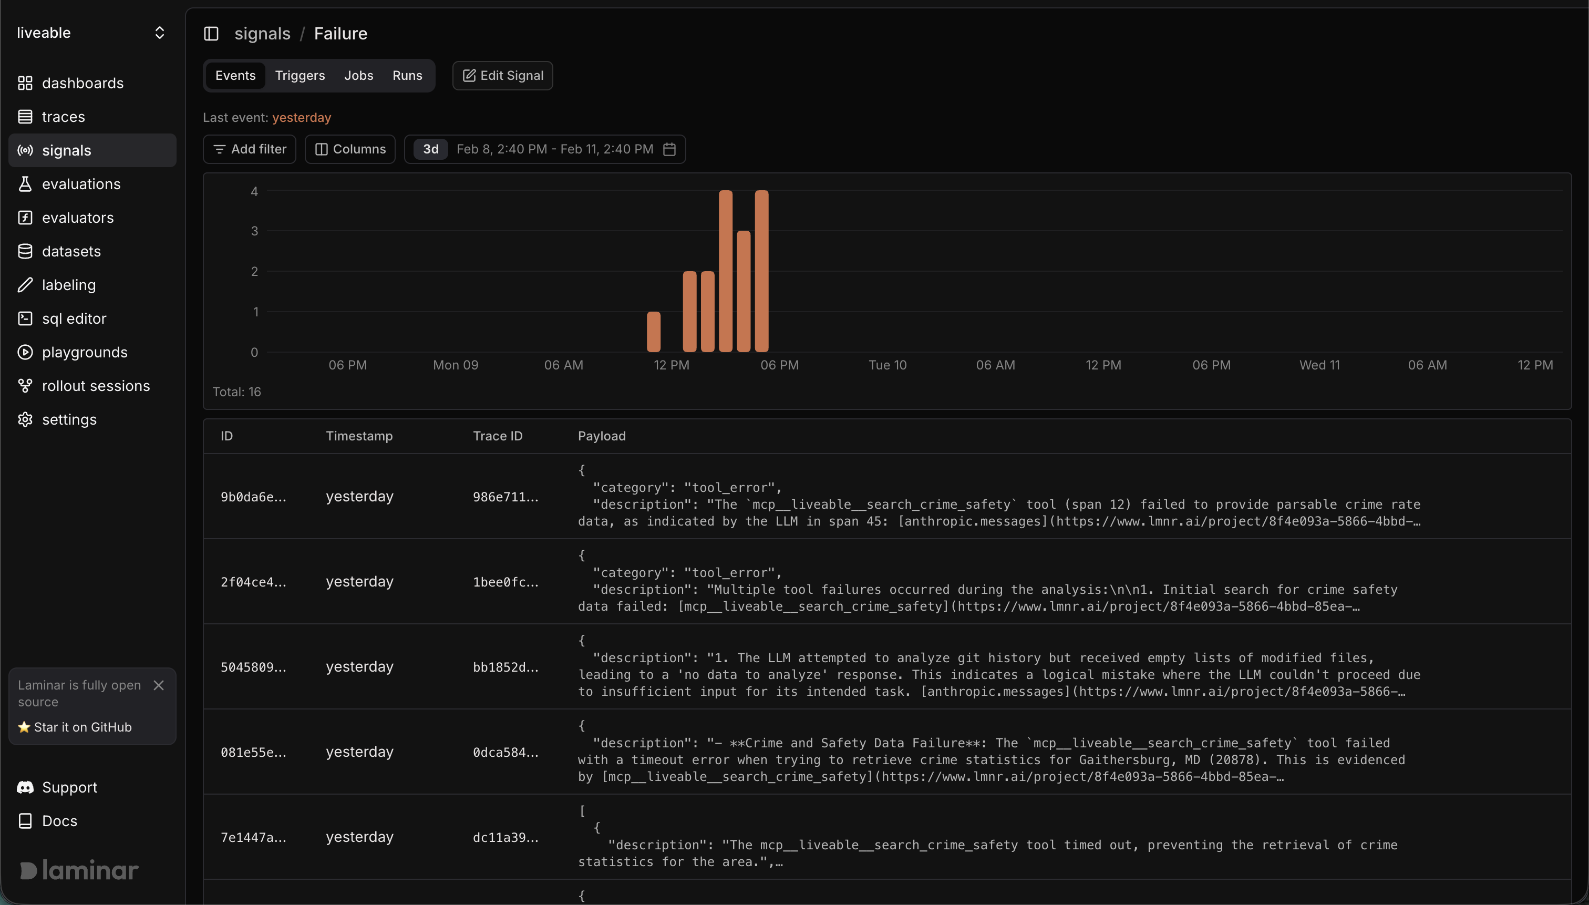Toggle the 3d quick time range
1589x905 pixels.
429,149
